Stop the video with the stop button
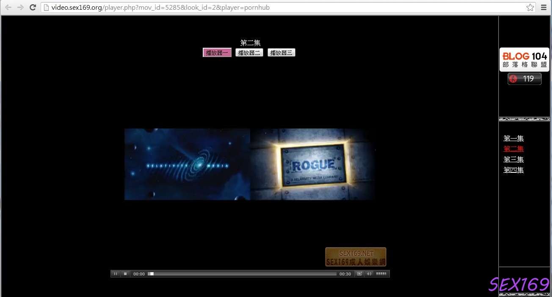552x297 pixels. tap(125, 274)
